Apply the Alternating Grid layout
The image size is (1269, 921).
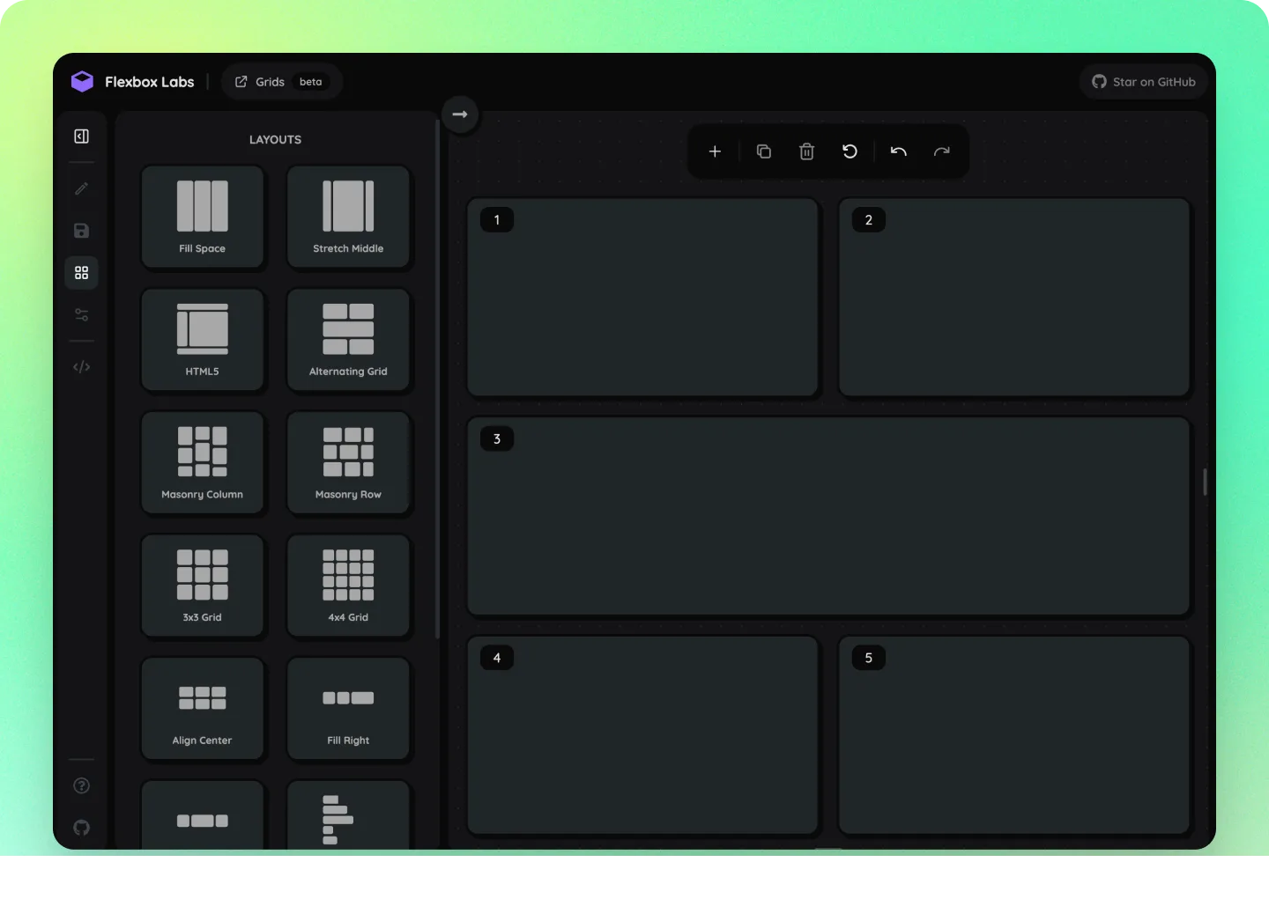[x=348, y=340]
